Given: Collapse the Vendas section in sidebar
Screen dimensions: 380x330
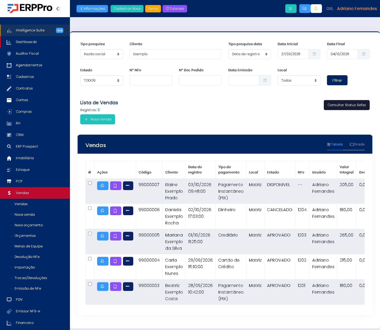Looking at the screenshot, I should [35, 193].
